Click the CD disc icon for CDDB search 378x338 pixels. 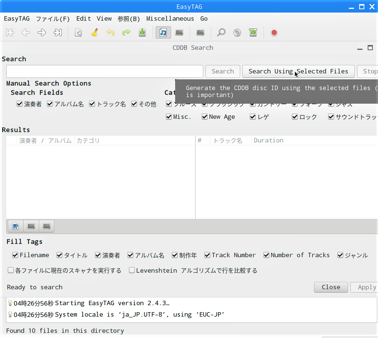[237, 32]
